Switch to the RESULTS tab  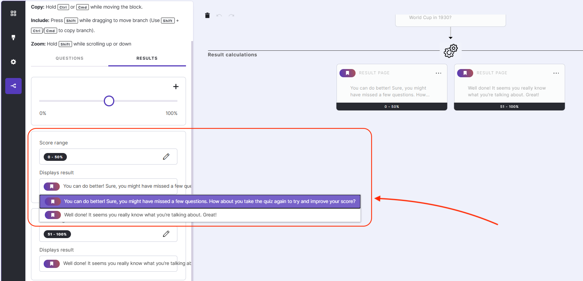coord(147,58)
